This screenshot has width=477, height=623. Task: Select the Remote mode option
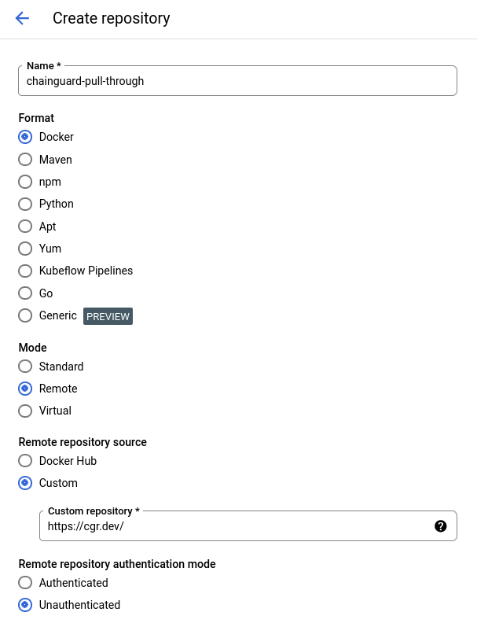[x=25, y=389]
